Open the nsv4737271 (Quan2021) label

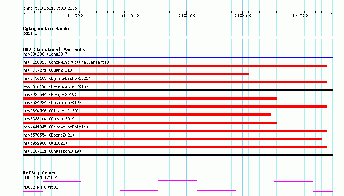click(x=48, y=70)
